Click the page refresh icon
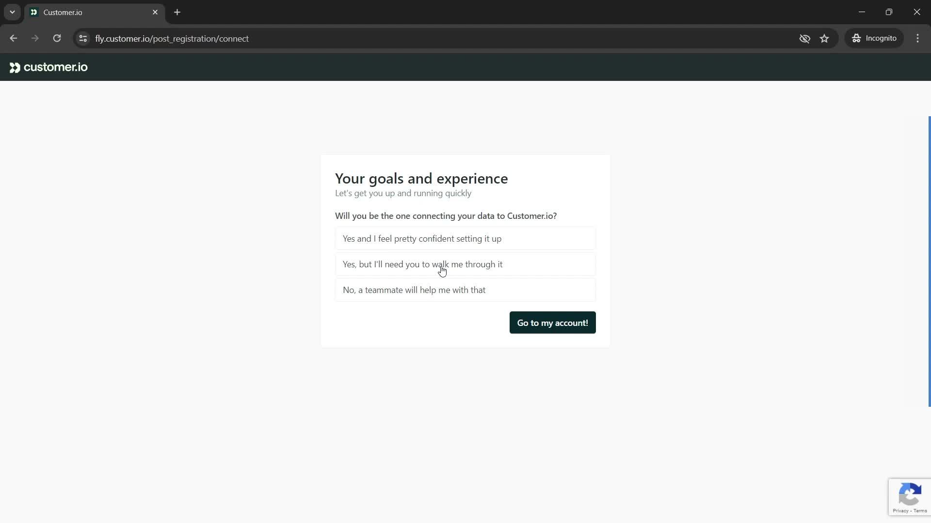The image size is (931, 523). [x=57, y=38]
